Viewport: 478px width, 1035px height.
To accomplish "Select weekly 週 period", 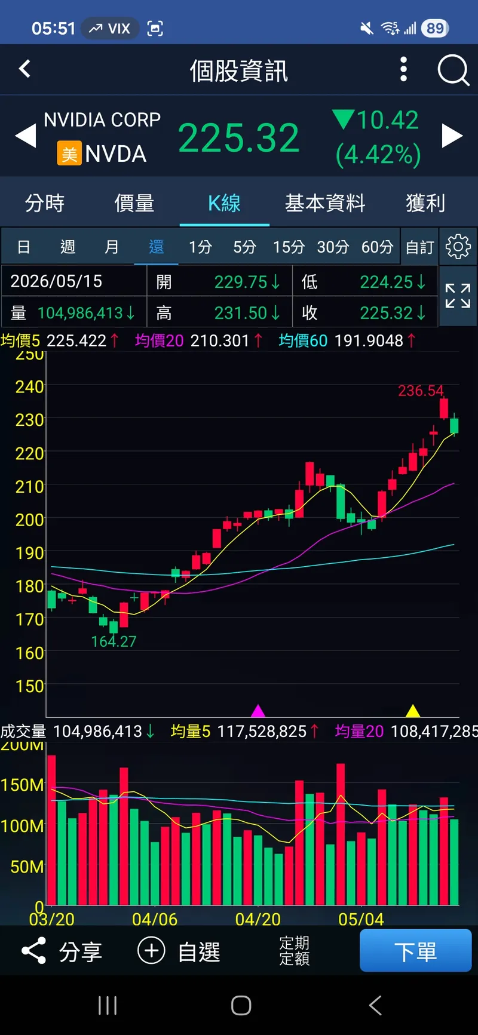I will point(68,247).
